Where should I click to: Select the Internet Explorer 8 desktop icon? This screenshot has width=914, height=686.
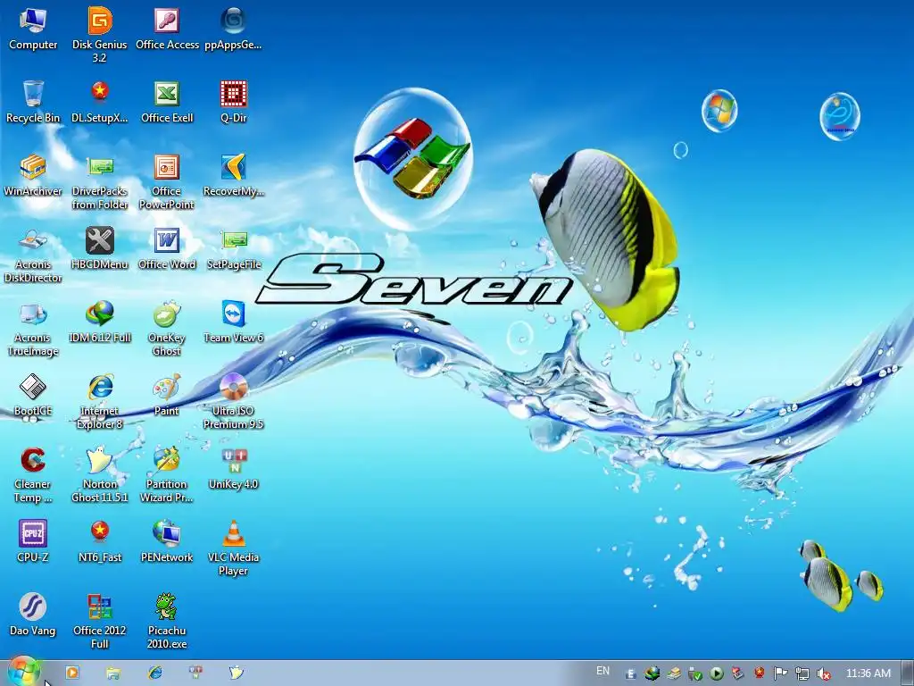click(x=100, y=402)
